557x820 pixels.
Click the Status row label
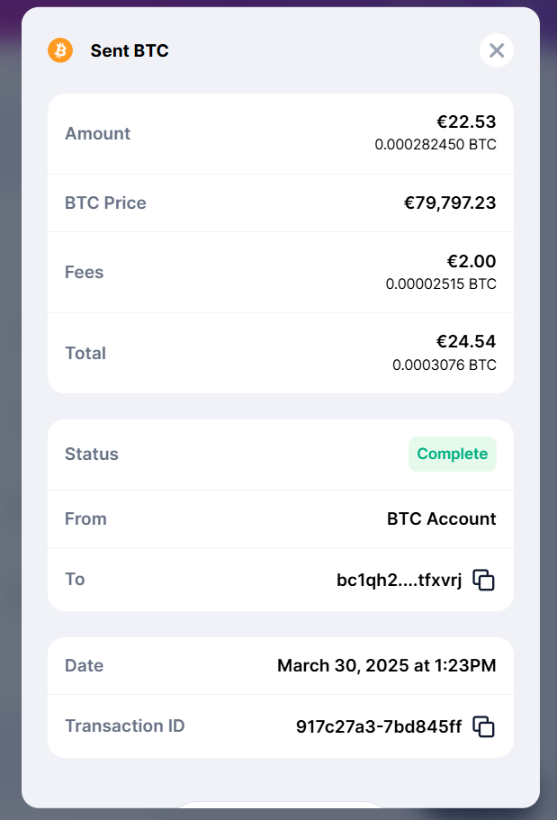(92, 454)
